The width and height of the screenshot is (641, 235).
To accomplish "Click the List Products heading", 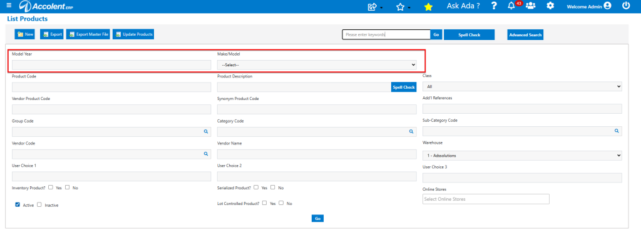I will tap(28, 19).
